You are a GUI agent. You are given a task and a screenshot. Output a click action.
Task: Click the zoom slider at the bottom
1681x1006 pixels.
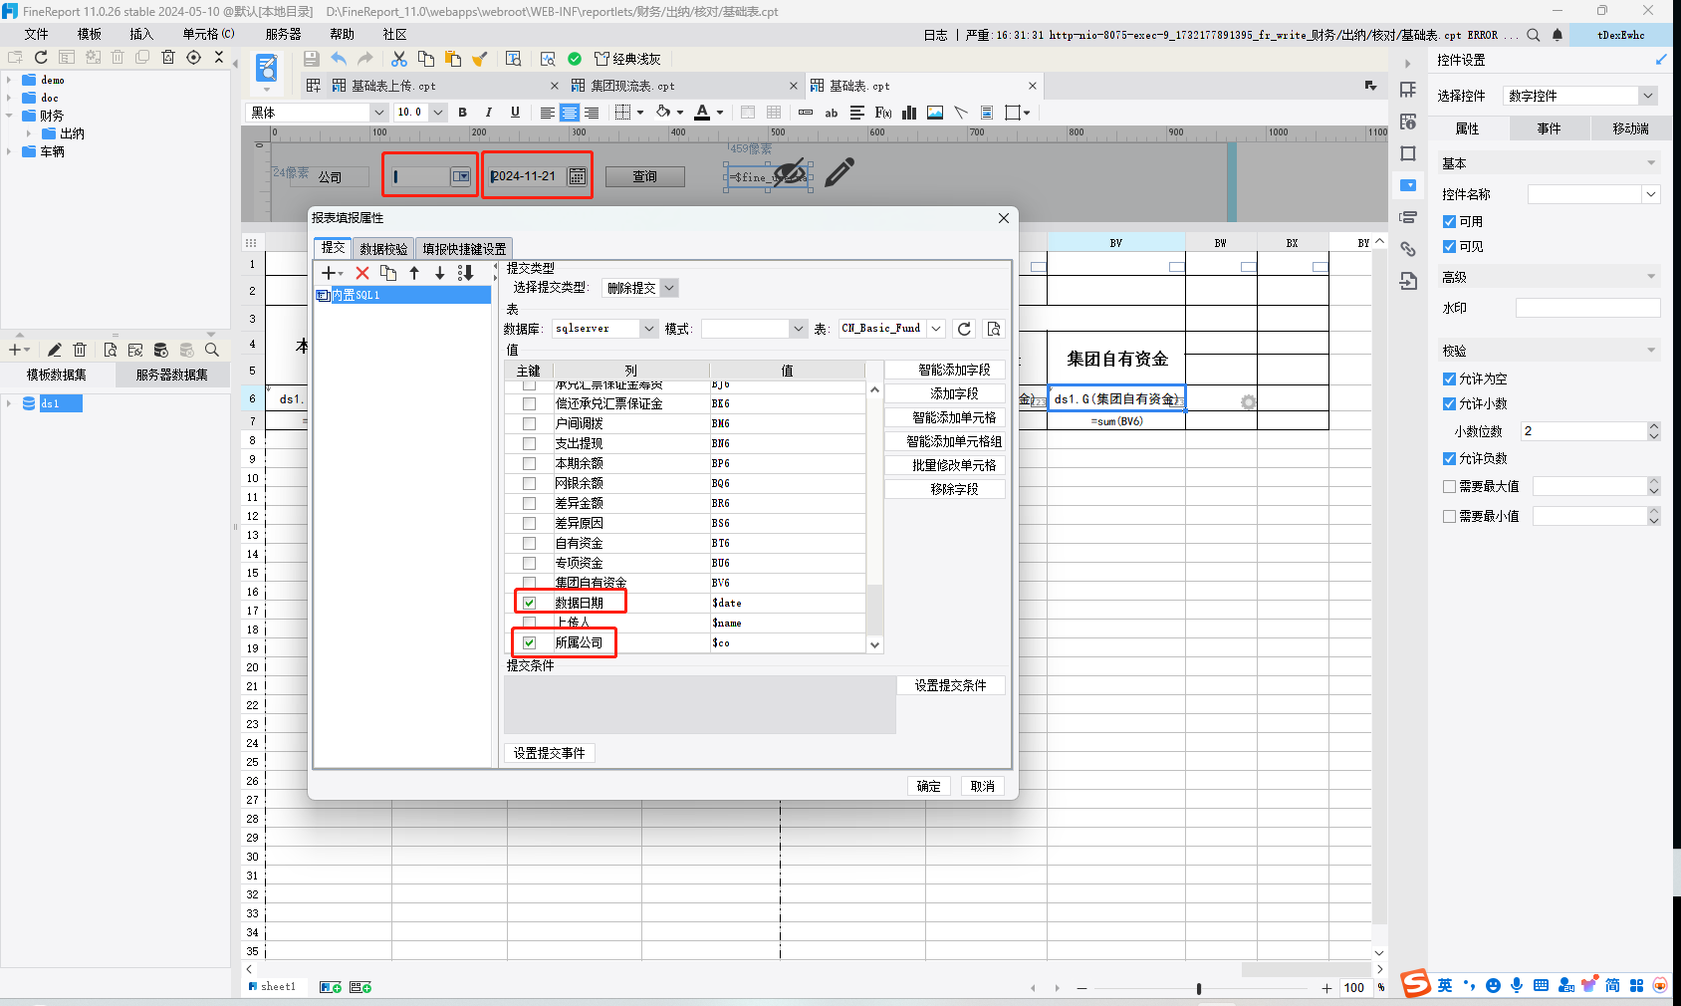point(1199,988)
